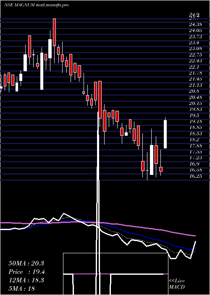The width and height of the screenshot is (210, 295).
Task: Click the 16.25 price axis label
Action: [x=195, y=176]
